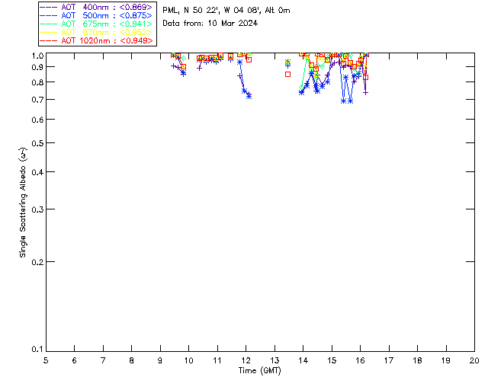Click the 13 hour x-axis label

click(274, 360)
